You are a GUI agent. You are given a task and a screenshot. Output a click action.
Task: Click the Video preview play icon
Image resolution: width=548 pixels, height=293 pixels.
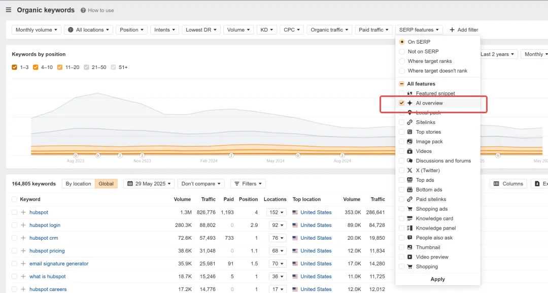pyautogui.click(x=409, y=257)
